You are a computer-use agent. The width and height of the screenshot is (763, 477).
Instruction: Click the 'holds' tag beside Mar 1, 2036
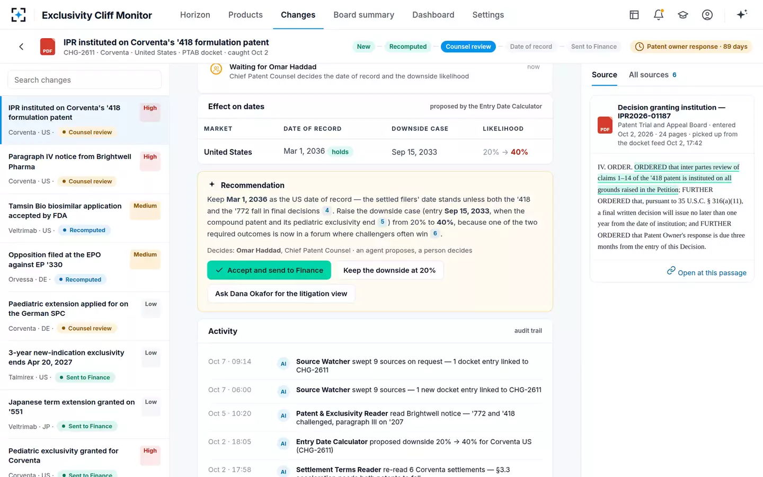[x=340, y=152]
